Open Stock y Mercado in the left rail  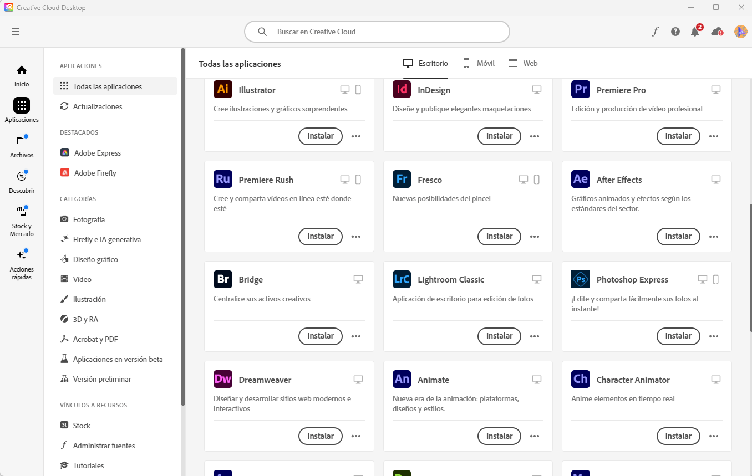(22, 221)
